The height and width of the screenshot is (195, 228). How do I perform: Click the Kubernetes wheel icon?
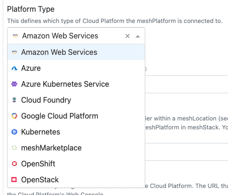tap(14, 132)
